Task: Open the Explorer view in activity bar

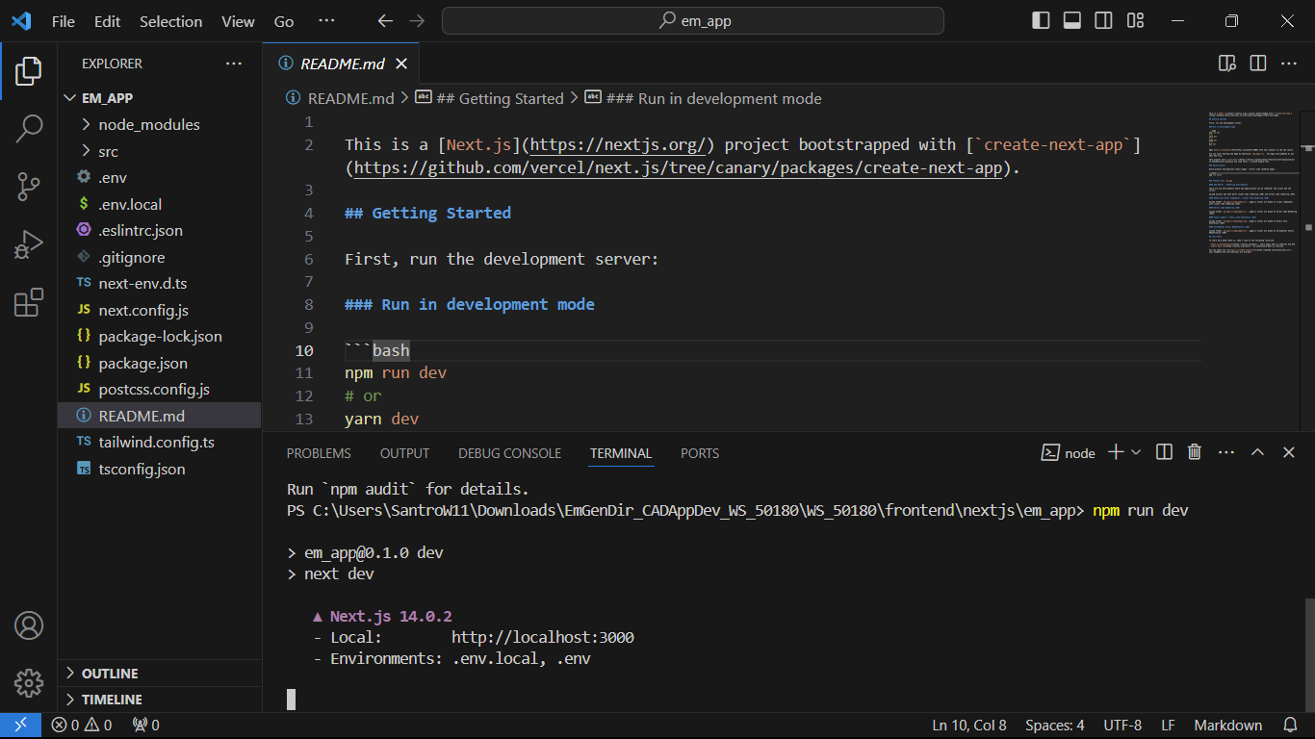Action: [x=29, y=71]
